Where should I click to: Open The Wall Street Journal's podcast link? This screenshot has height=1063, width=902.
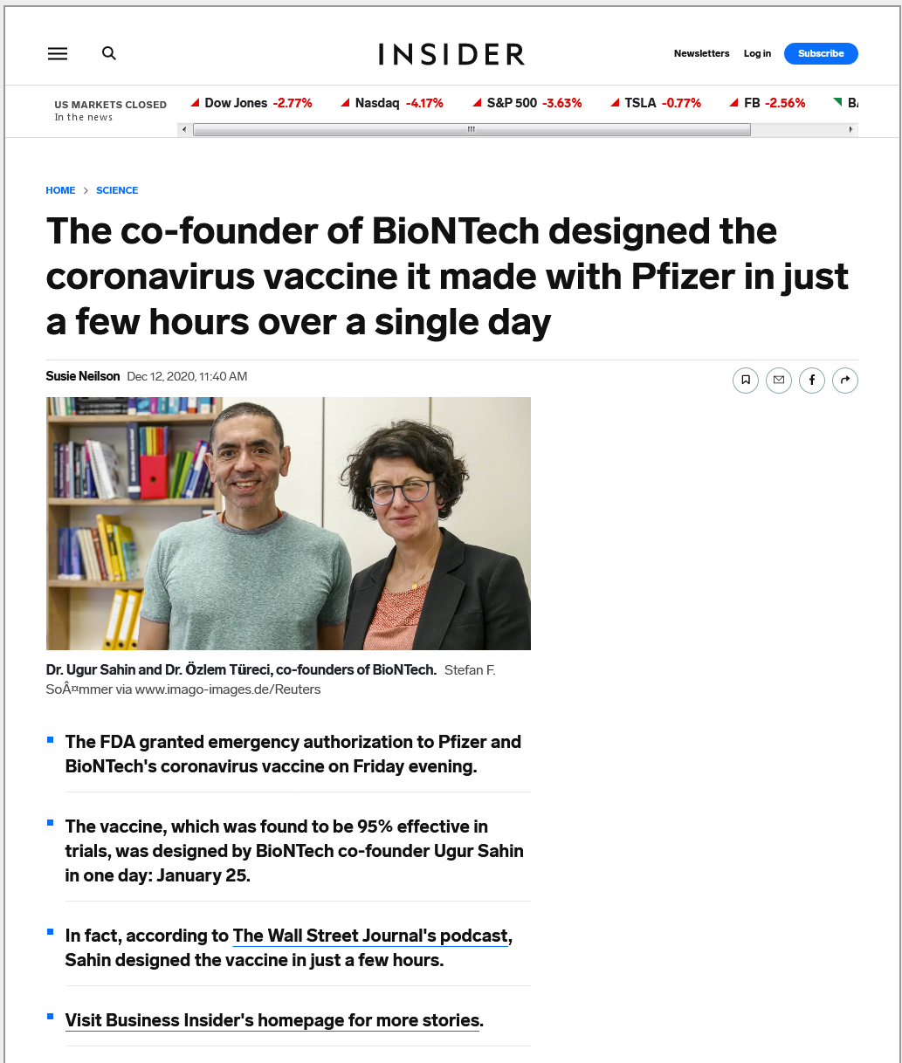point(370,936)
